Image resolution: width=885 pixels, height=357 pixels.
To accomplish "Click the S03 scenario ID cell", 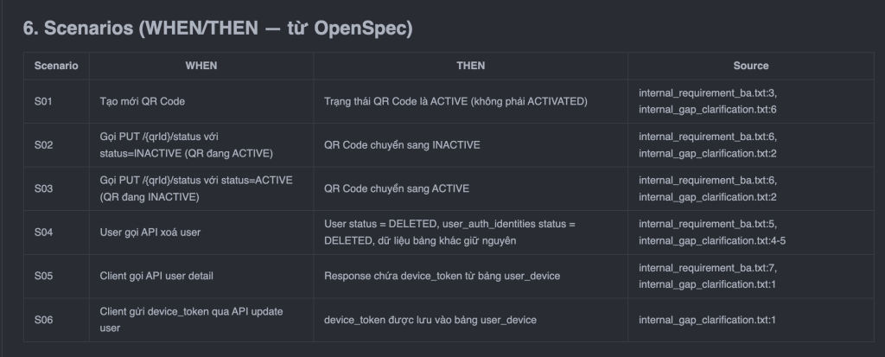I will point(44,188).
